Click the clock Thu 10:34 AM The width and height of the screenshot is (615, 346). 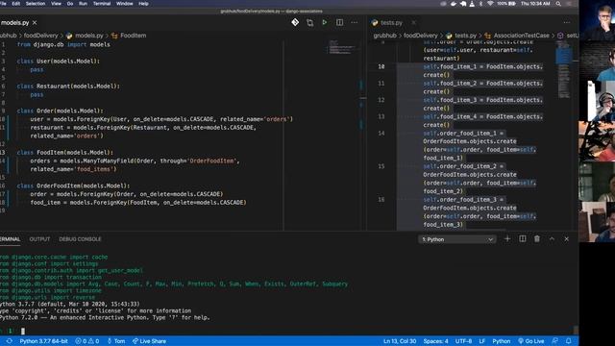[x=535, y=4]
